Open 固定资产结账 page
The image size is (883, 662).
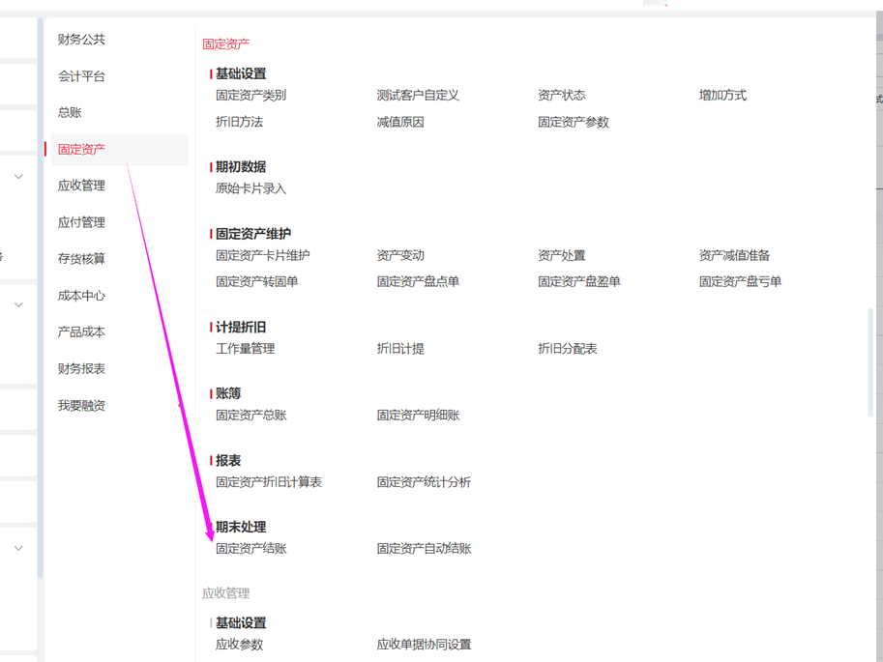[251, 549]
